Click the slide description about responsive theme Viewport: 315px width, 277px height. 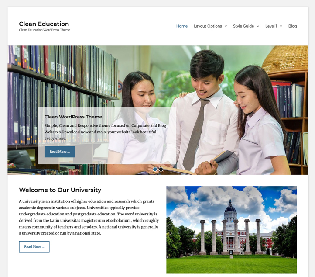click(105, 132)
